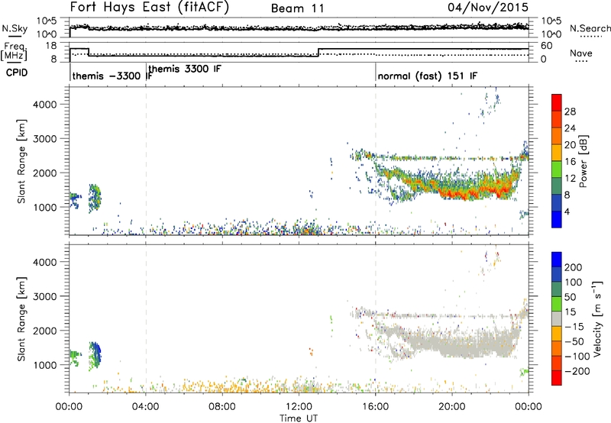Screen dimensions: 611x423
Task: Click the '15' velocity scale value
Action: 571,312
